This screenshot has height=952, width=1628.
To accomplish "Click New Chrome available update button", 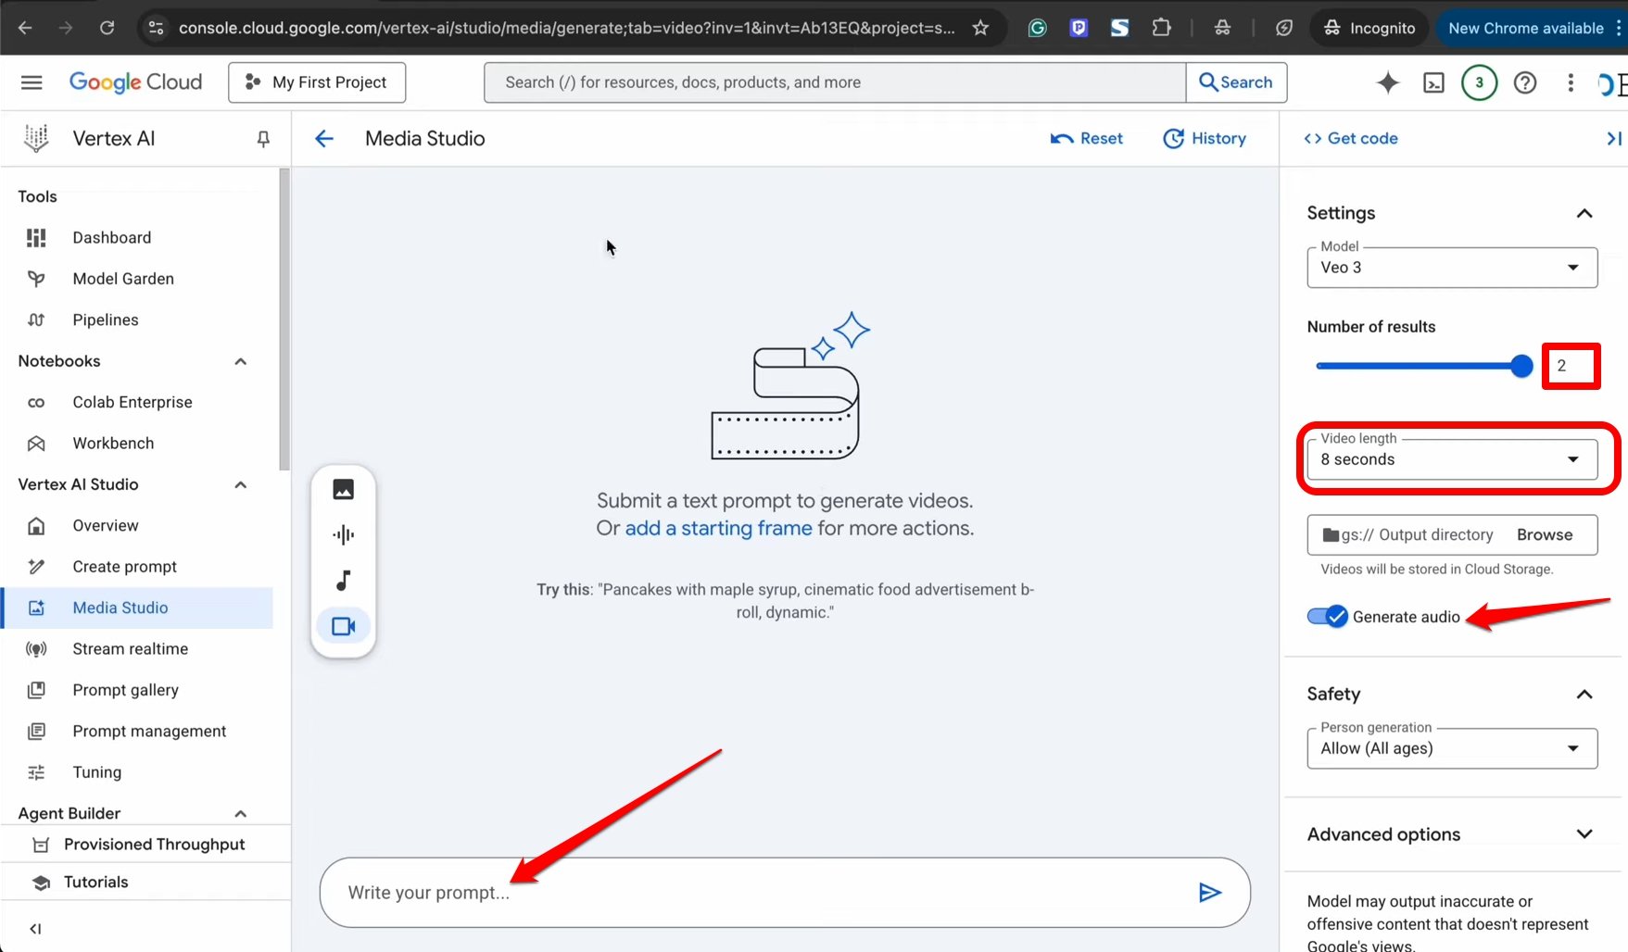I will click(1526, 28).
